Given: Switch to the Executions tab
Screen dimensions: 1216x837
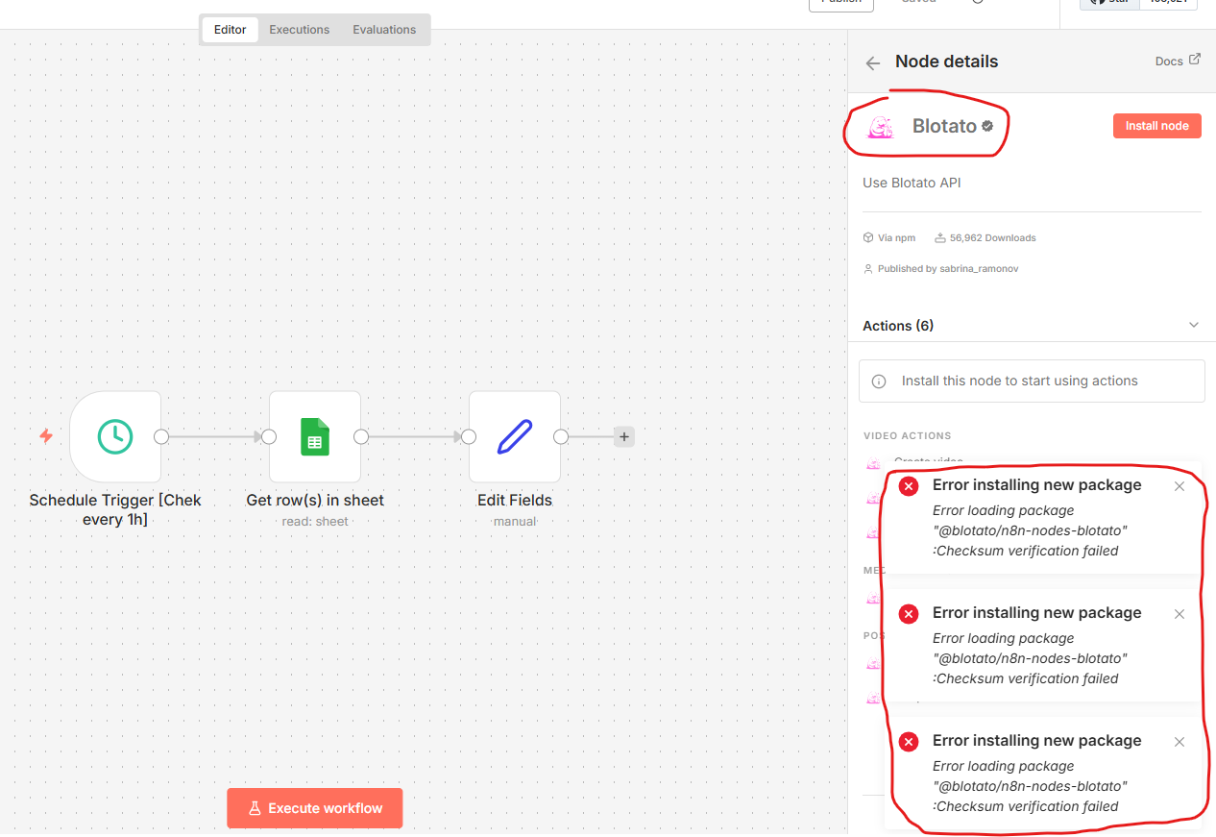Looking at the screenshot, I should [299, 30].
